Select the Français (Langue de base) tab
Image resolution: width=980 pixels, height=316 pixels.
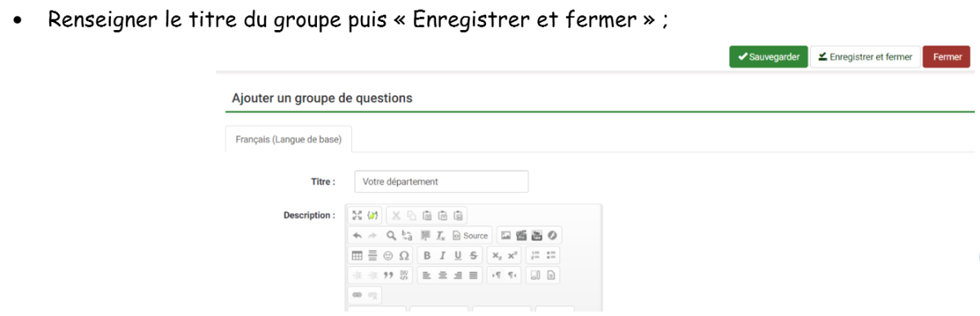tap(288, 139)
